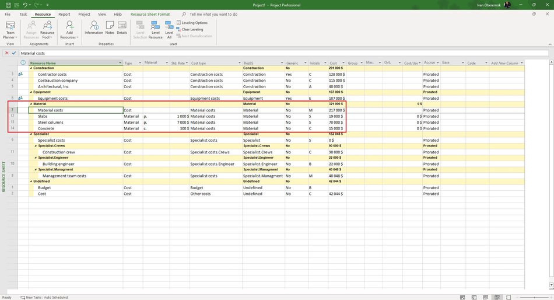554x300 pixels.
Task: Collapse the Equipment group
Action: pos(31,92)
